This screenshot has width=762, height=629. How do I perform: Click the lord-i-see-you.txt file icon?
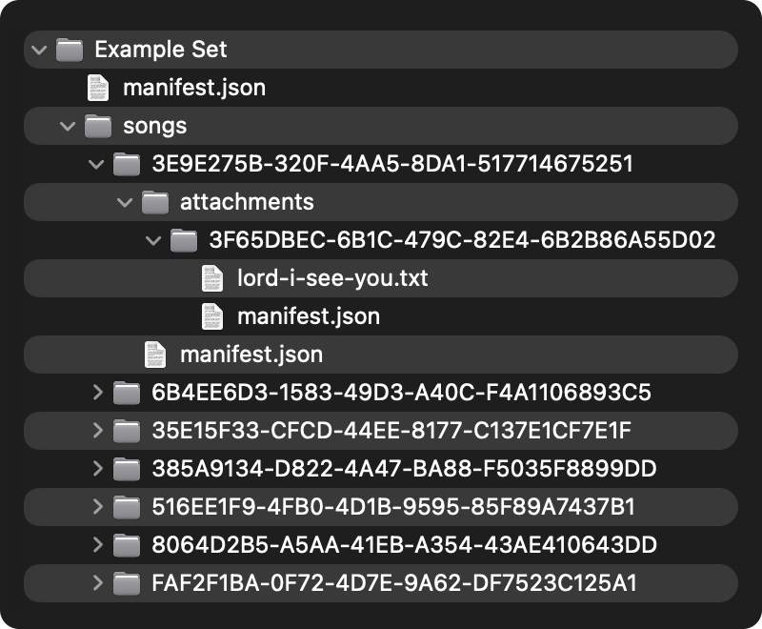[x=211, y=278]
